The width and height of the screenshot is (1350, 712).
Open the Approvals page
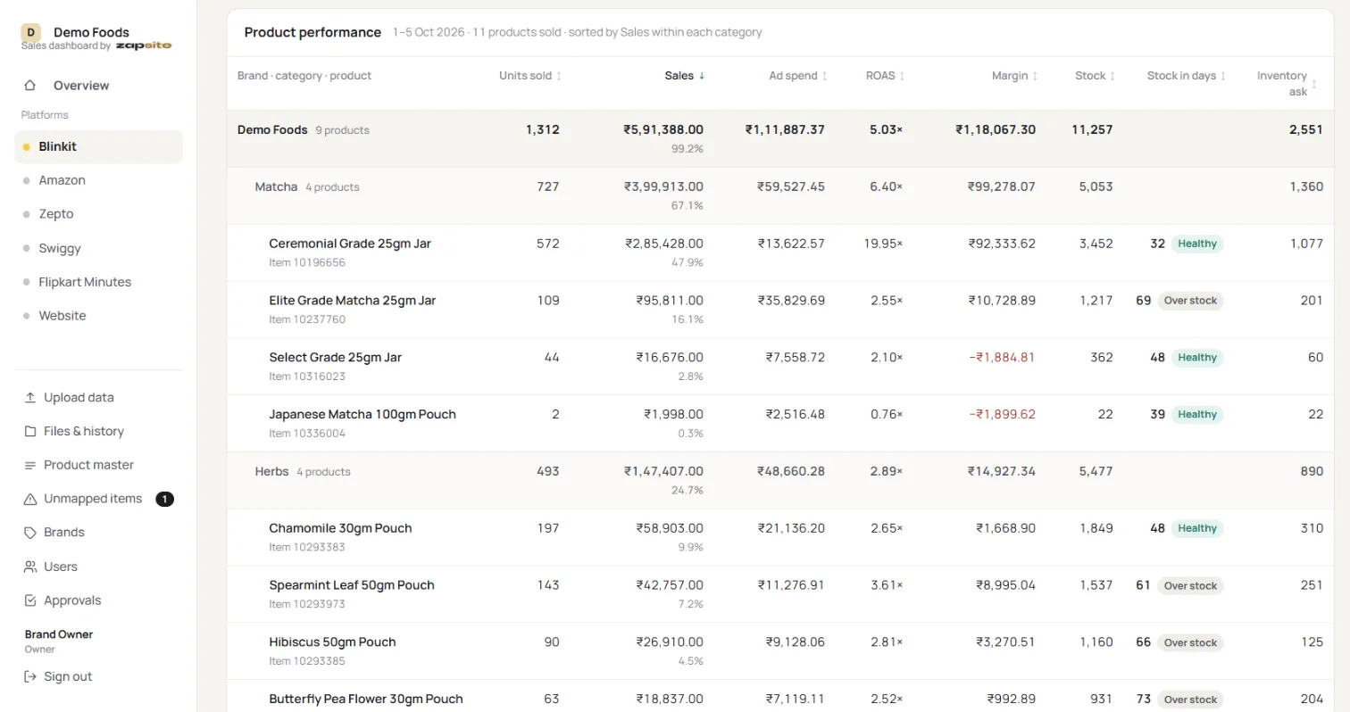[x=98, y=600]
